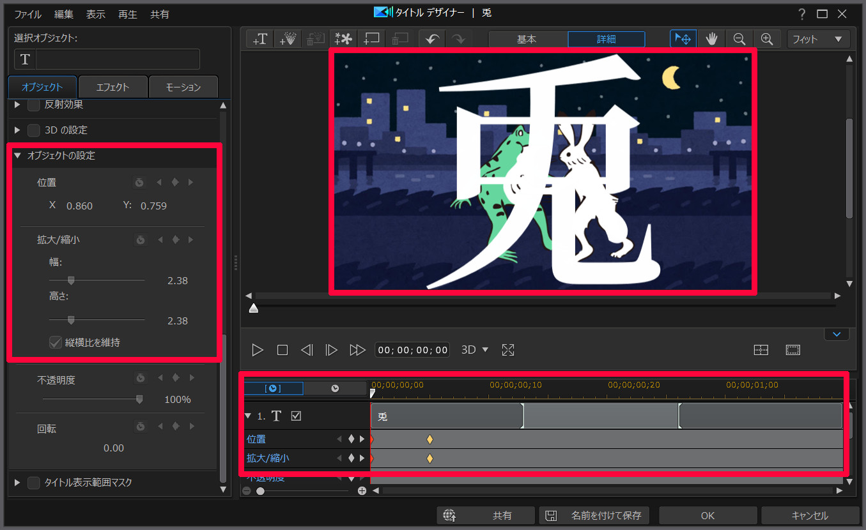Confirm with OK button
Image resolution: width=866 pixels, height=530 pixels.
point(707,515)
